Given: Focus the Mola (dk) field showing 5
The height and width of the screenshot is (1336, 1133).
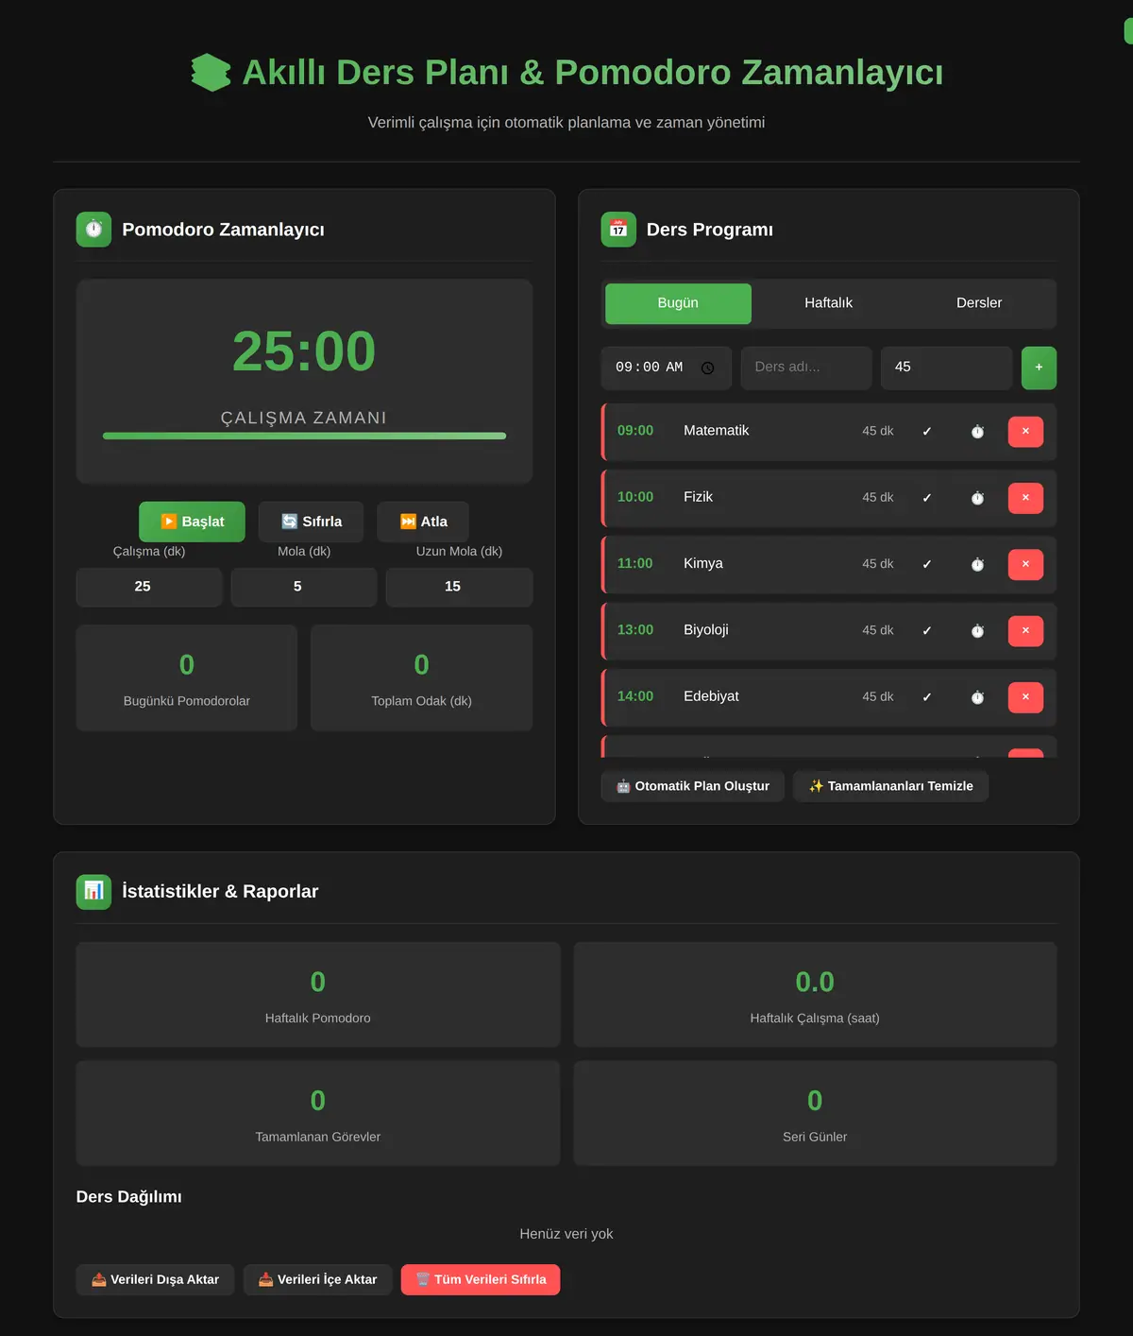Looking at the screenshot, I should (304, 587).
